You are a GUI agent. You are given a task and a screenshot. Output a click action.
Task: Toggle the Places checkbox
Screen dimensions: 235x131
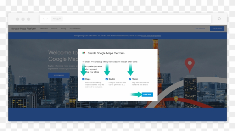[x=130, y=79]
